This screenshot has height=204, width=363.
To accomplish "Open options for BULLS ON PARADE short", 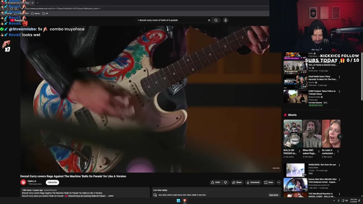I will [x=299, y=151].
